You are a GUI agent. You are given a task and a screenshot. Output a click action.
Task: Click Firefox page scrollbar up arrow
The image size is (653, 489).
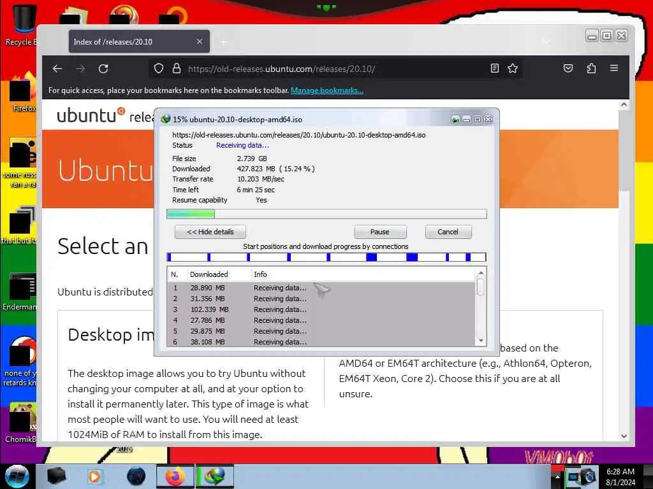click(624, 105)
